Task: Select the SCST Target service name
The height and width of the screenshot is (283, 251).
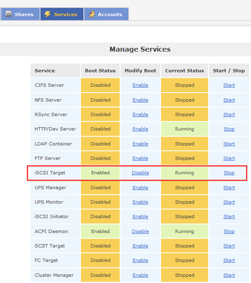Action: (x=50, y=246)
